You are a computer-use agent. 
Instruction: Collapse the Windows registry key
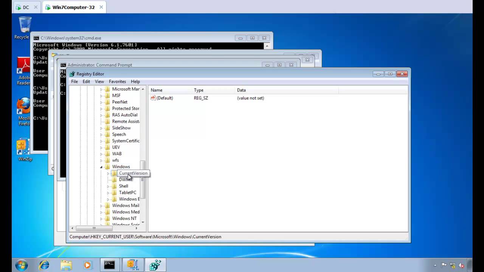tap(101, 167)
